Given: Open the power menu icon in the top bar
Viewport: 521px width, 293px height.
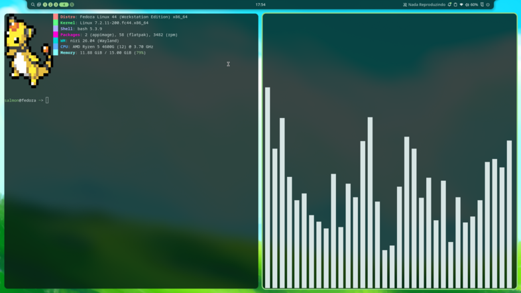Looking at the screenshot, I should (x=488, y=5).
